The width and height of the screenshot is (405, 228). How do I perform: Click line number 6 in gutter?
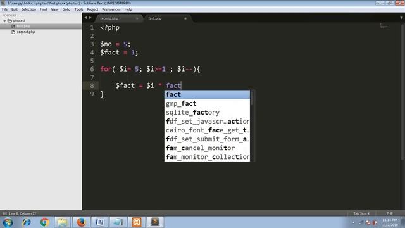[92, 69]
